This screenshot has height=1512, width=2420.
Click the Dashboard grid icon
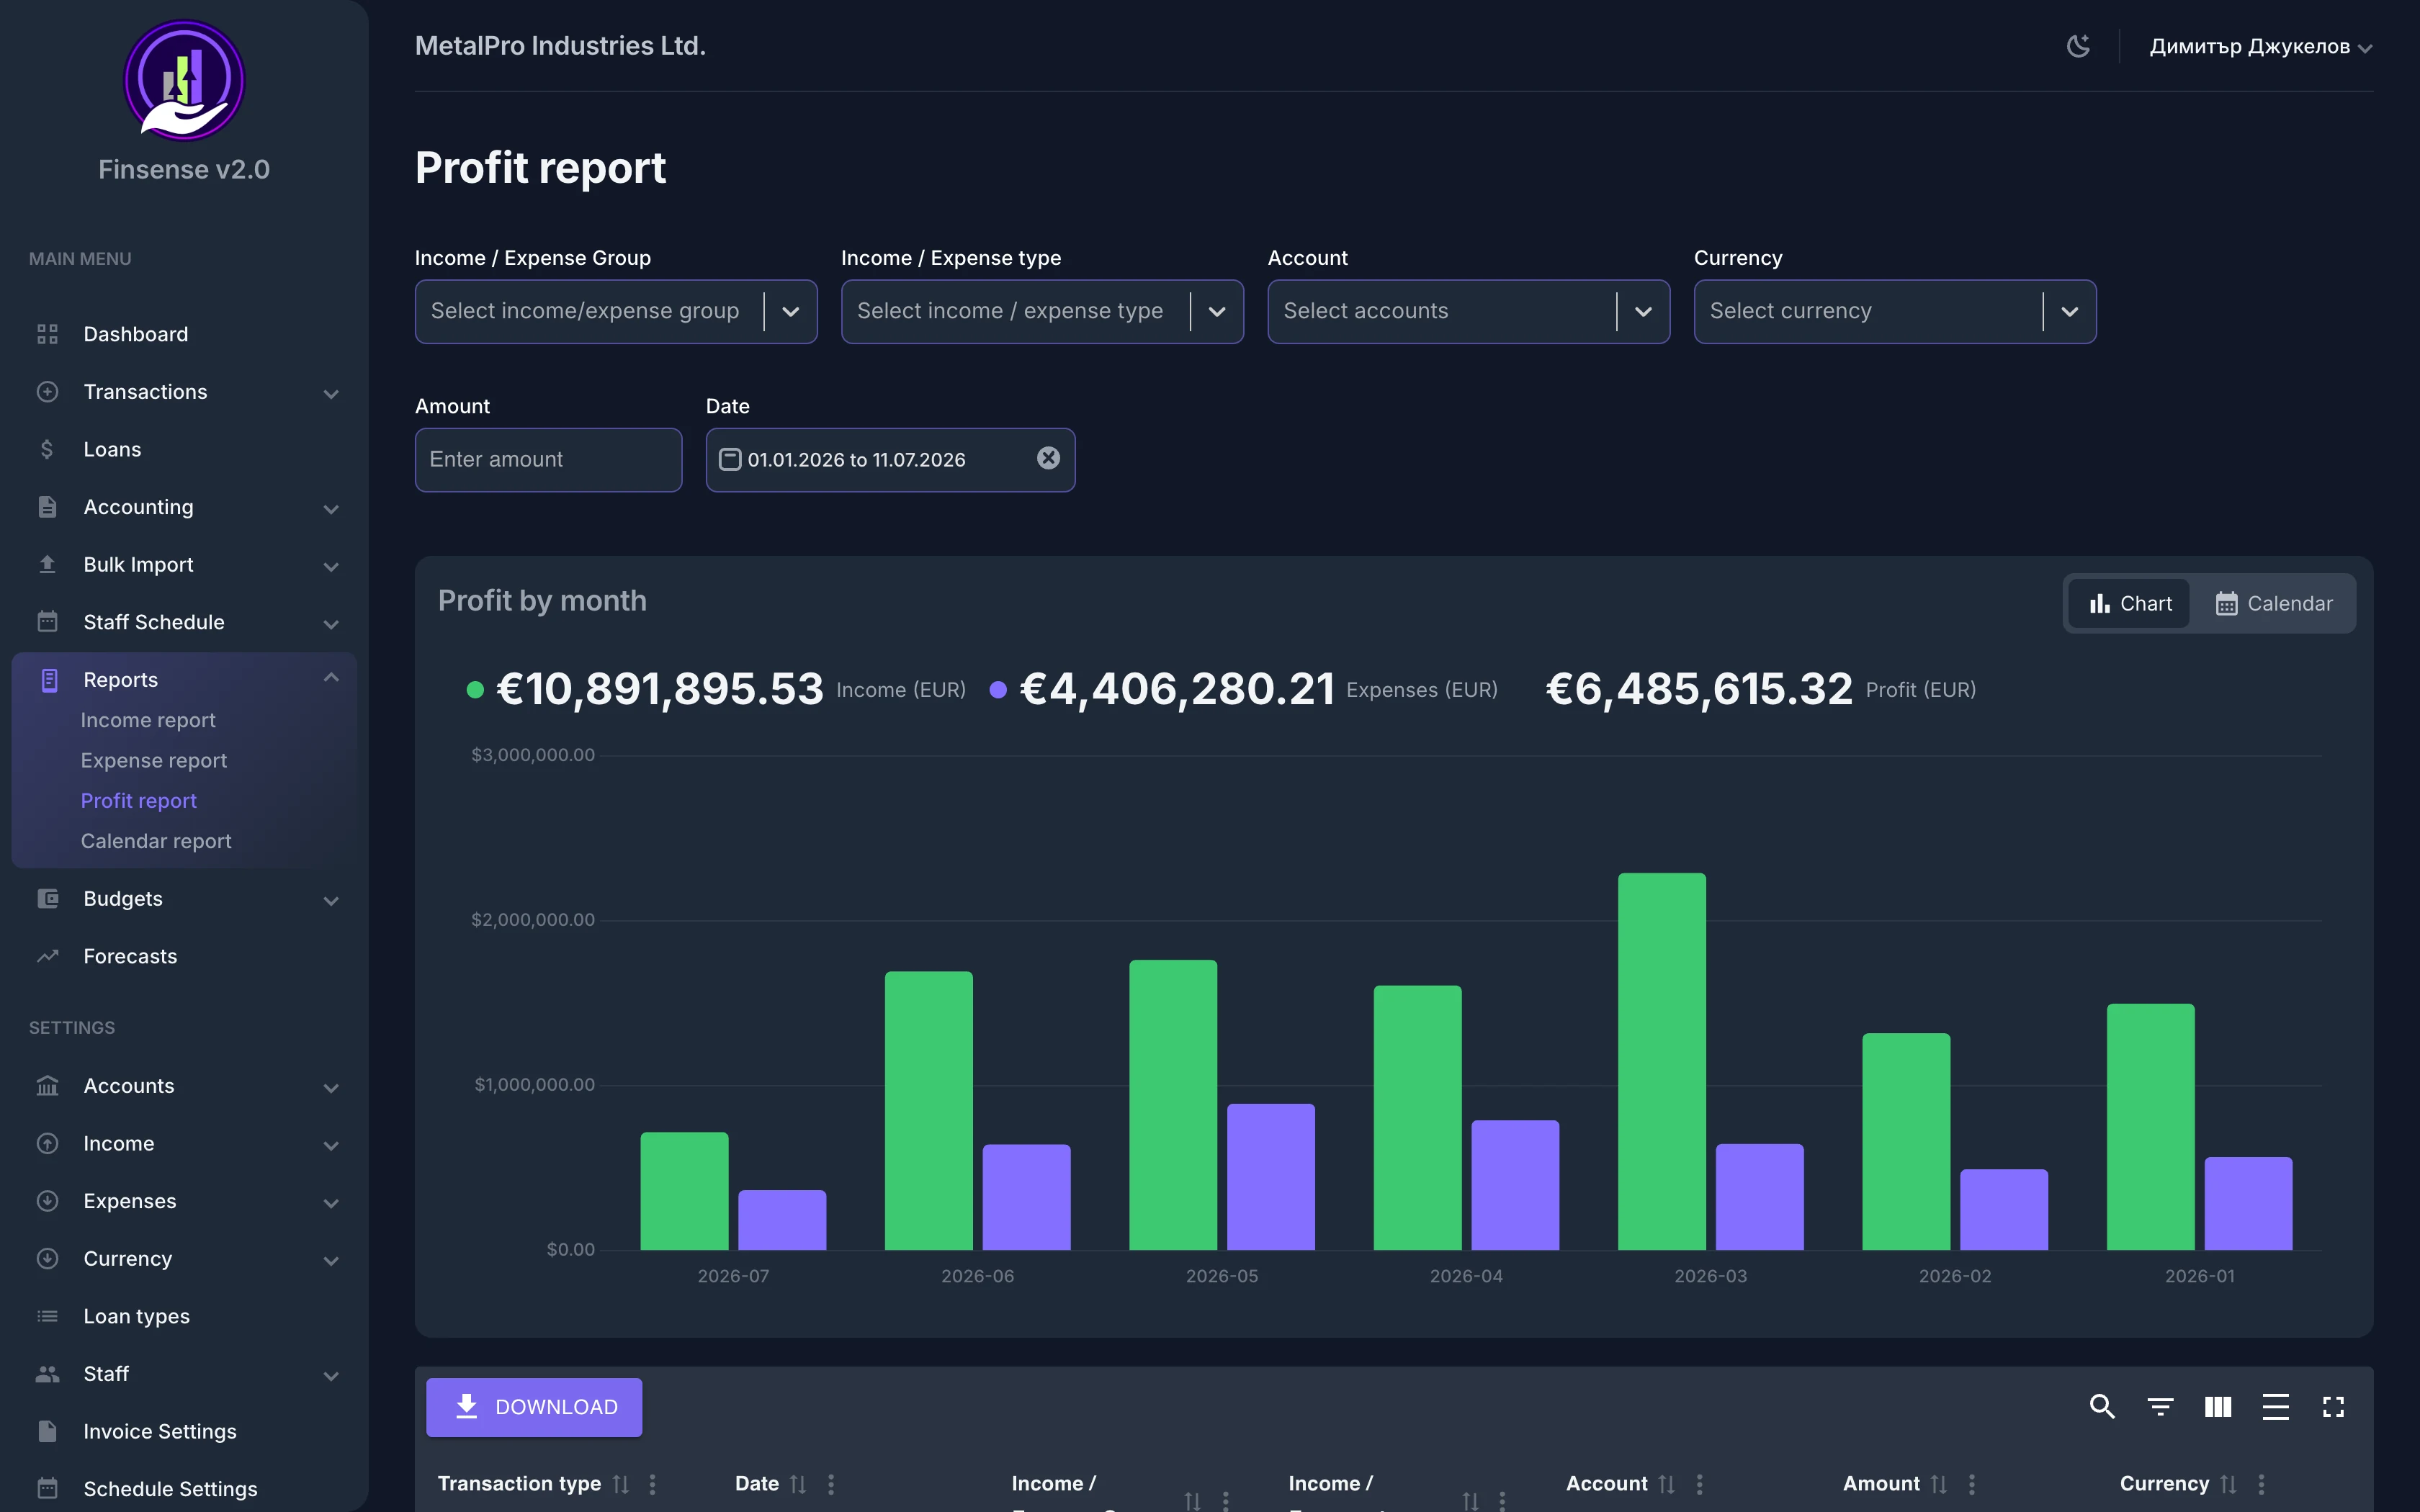coord(47,334)
